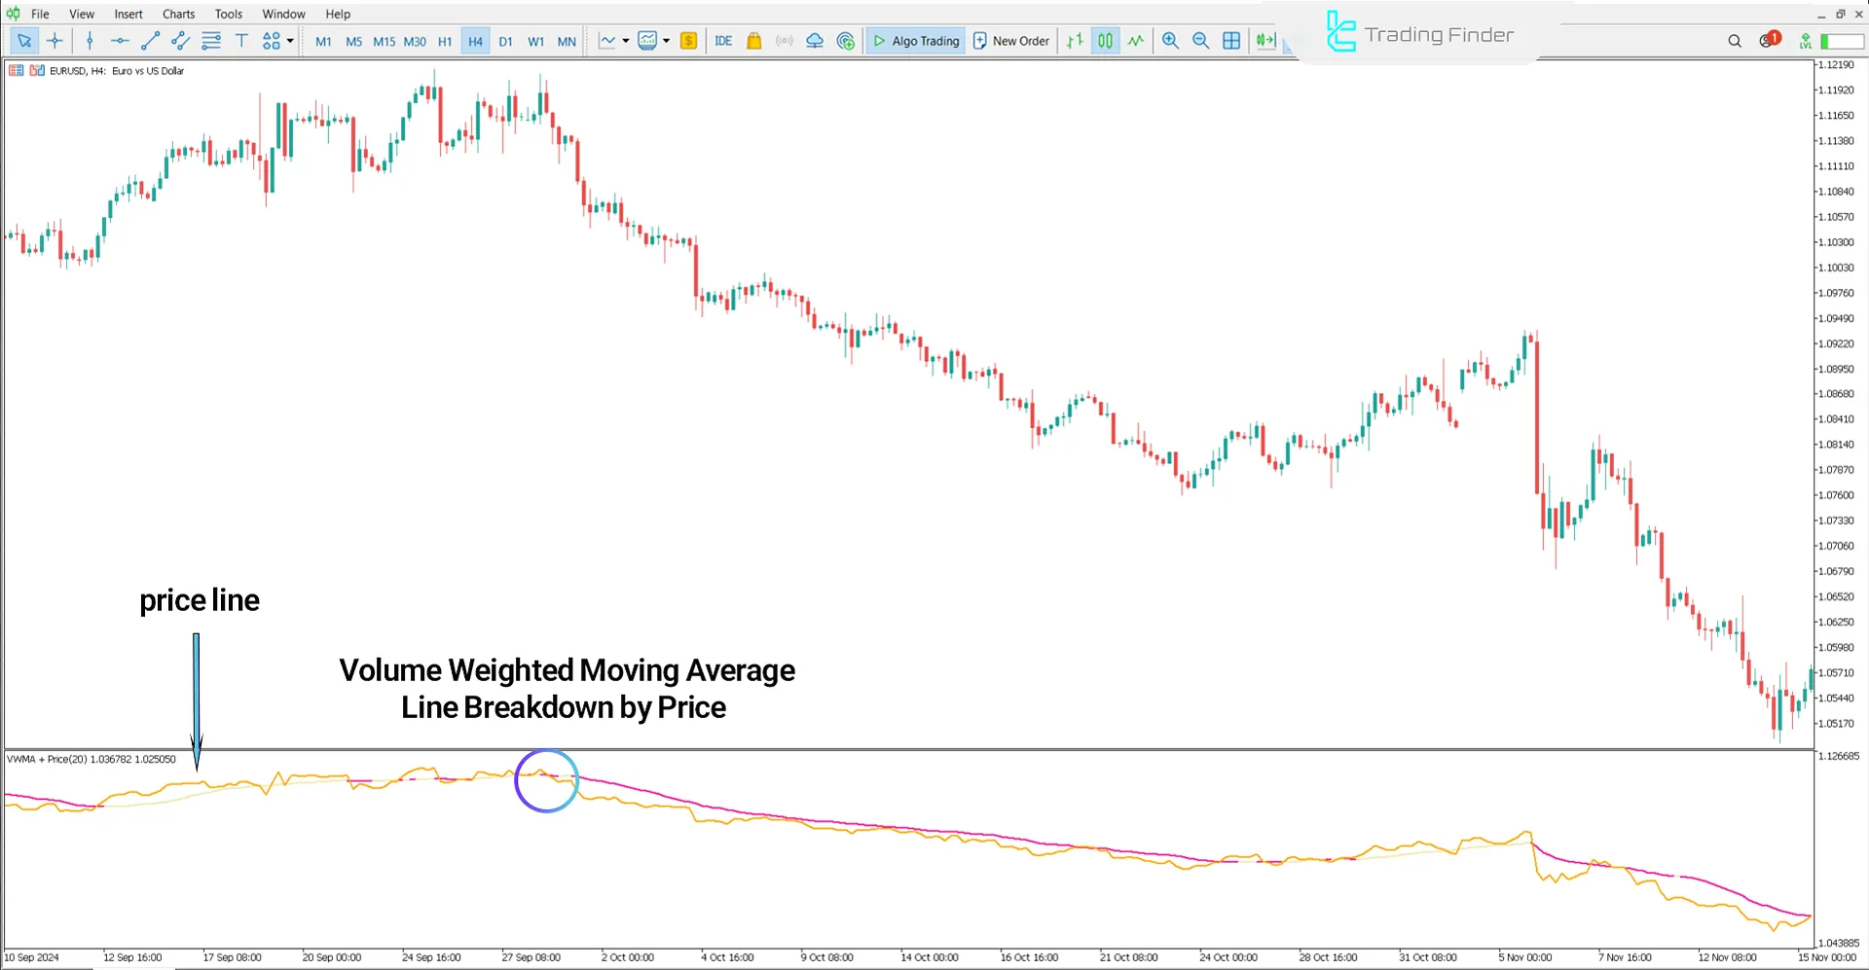1869x970 pixels.
Task: Select the Trendline drawing tool
Action: [x=150, y=41]
